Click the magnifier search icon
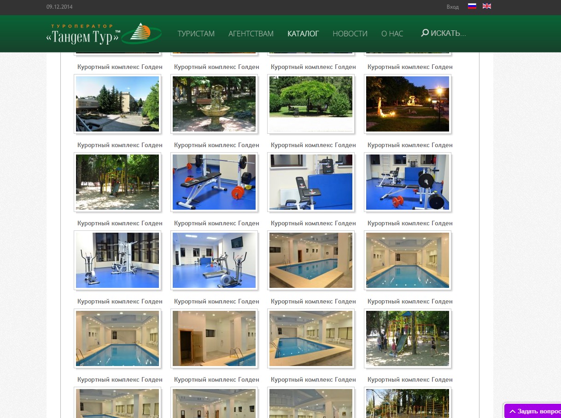The height and width of the screenshot is (418, 561). [x=425, y=33]
